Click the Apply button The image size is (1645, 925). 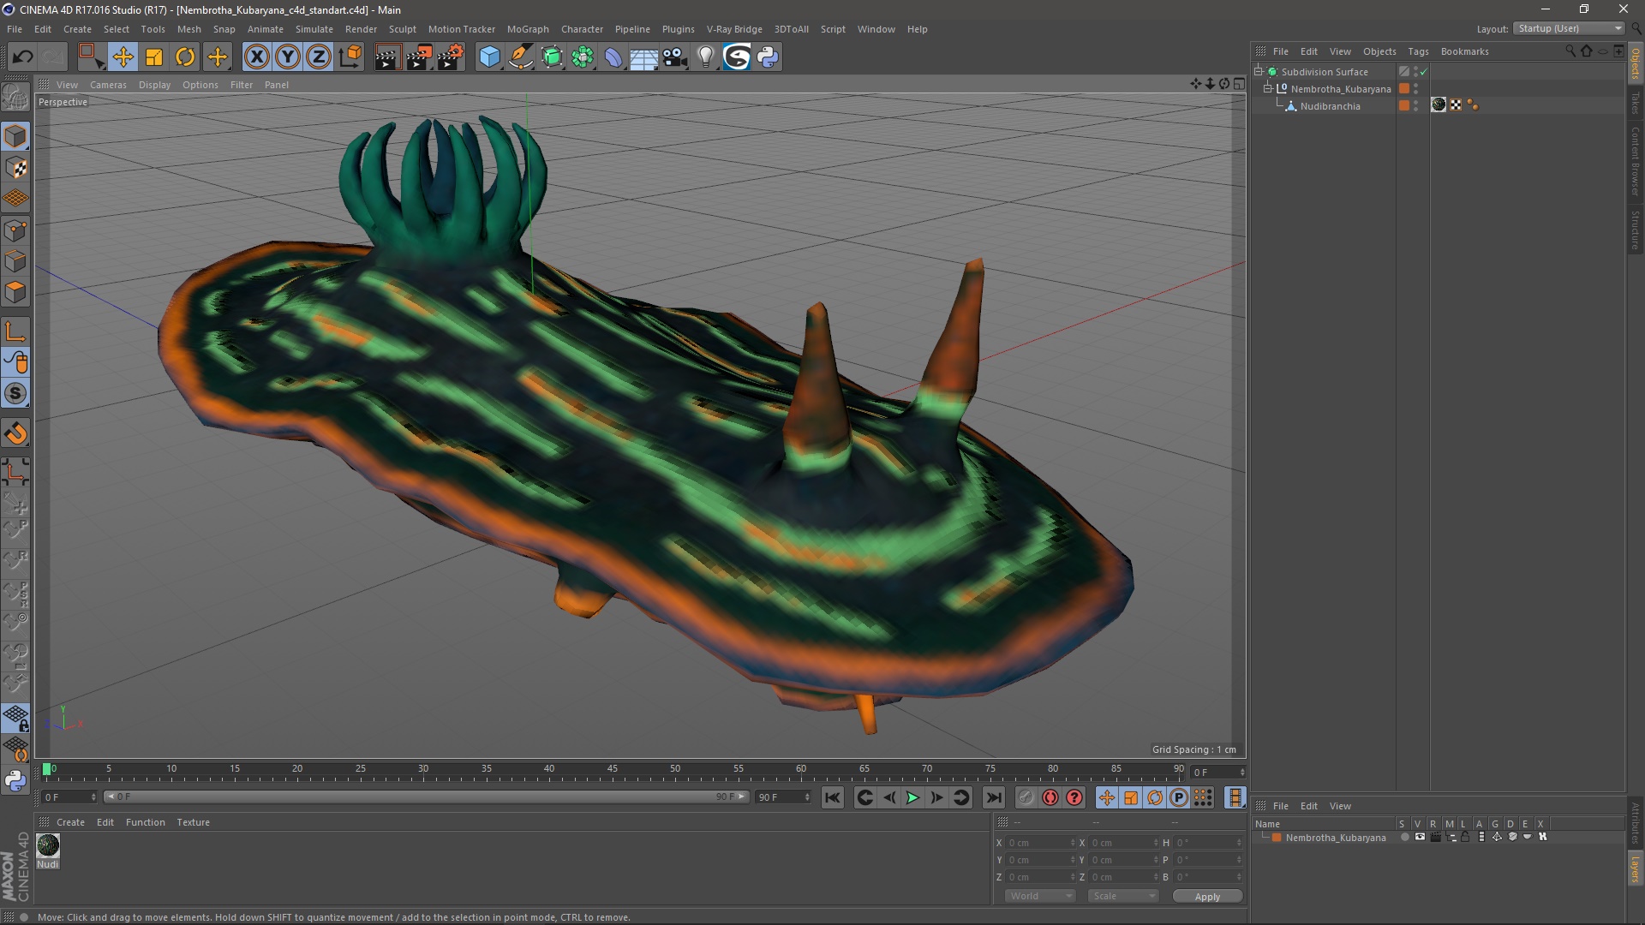(1206, 897)
